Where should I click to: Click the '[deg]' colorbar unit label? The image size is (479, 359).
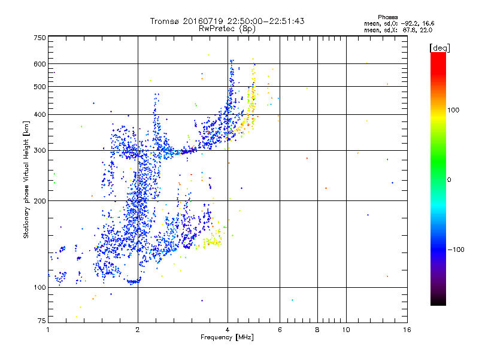(x=439, y=48)
